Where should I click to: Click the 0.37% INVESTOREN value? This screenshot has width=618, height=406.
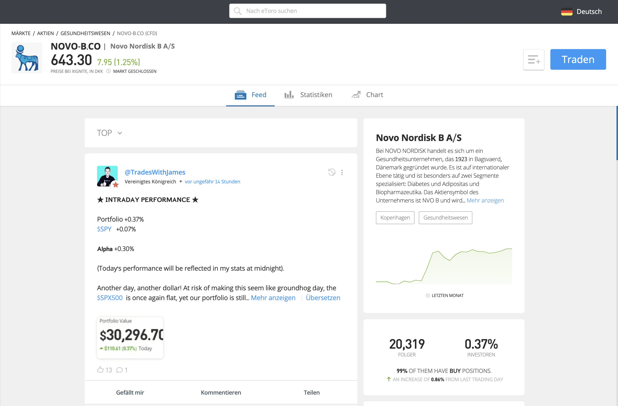coord(481,347)
